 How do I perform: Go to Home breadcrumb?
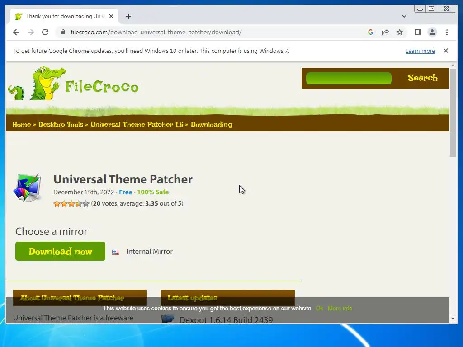22,125
